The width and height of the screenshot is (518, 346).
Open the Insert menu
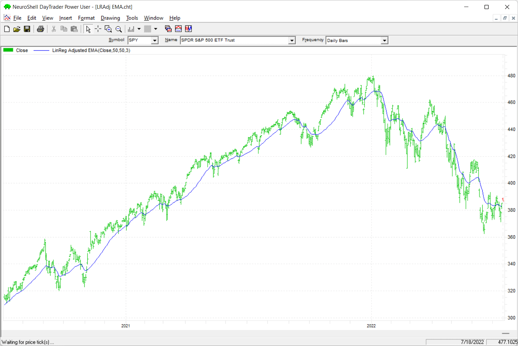[65, 18]
